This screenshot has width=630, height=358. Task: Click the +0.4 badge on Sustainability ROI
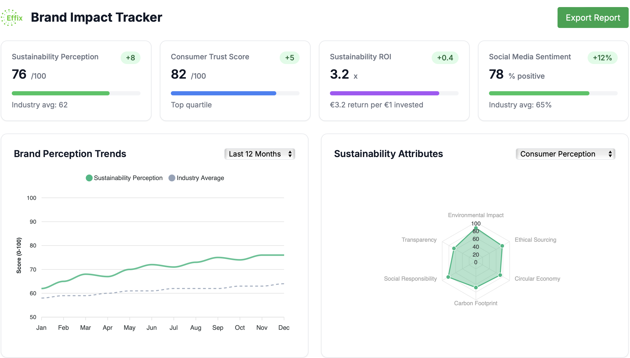pos(445,57)
